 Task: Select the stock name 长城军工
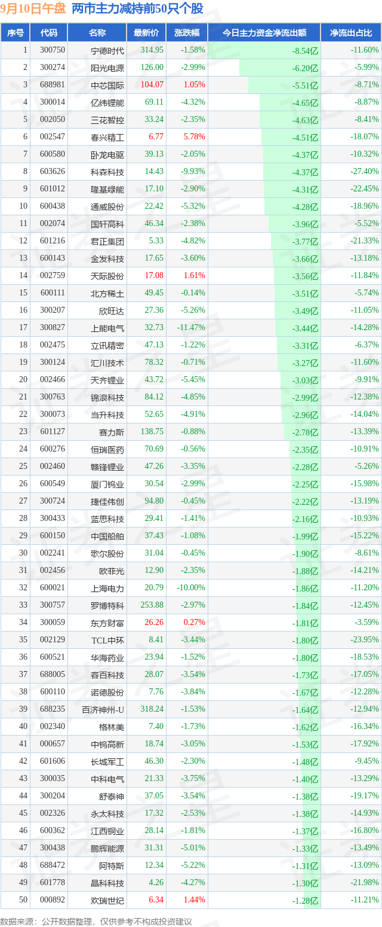(107, 762)
